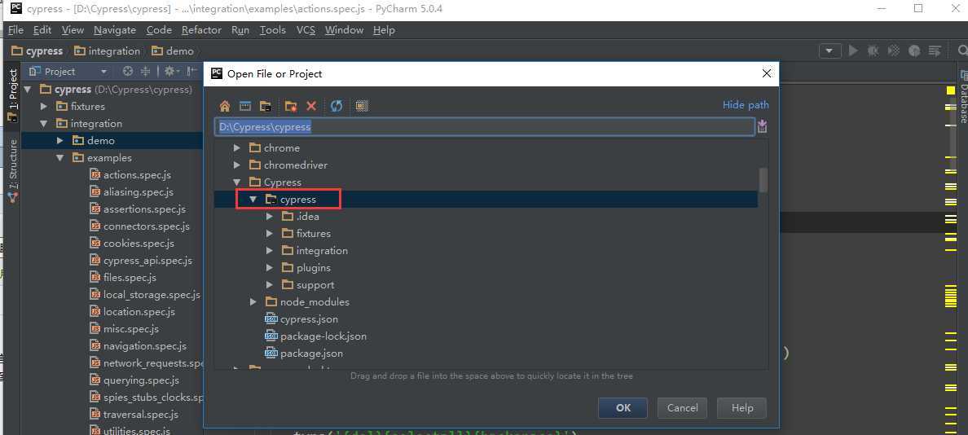Click yellow inspection indicator atop editor stripe
This screenshot has width=968, height=435.
tap(951, 90)
